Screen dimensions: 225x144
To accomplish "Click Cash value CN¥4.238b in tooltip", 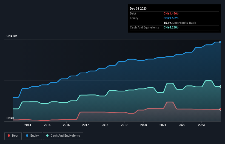I will pyautogui.click(x=171, y=27).
